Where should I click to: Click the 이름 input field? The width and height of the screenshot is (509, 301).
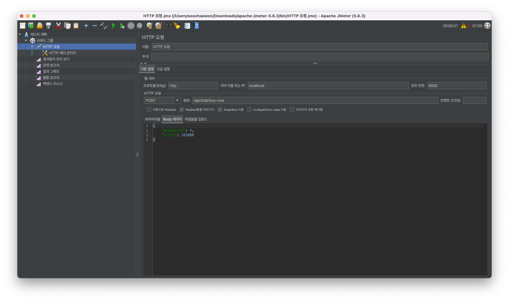[320, 47]
